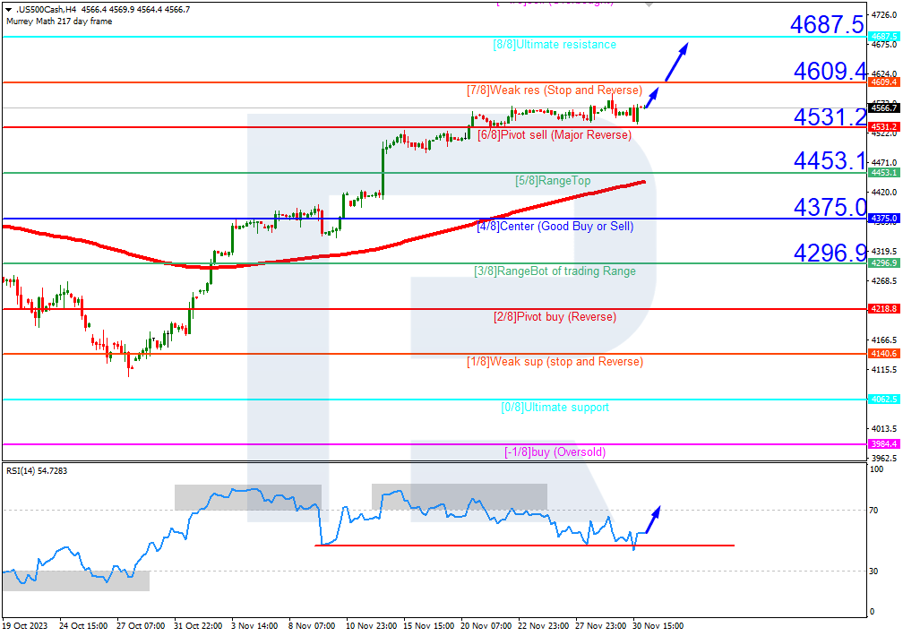The width and height of the screenshot is (903, 636).
Task: Click the 4218.8 red price tag
Action: [883, 309]
